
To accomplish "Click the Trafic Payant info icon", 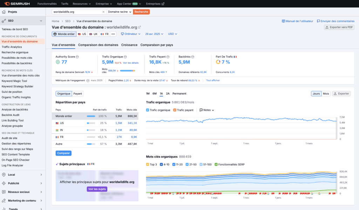I will [x=168, y=57].
